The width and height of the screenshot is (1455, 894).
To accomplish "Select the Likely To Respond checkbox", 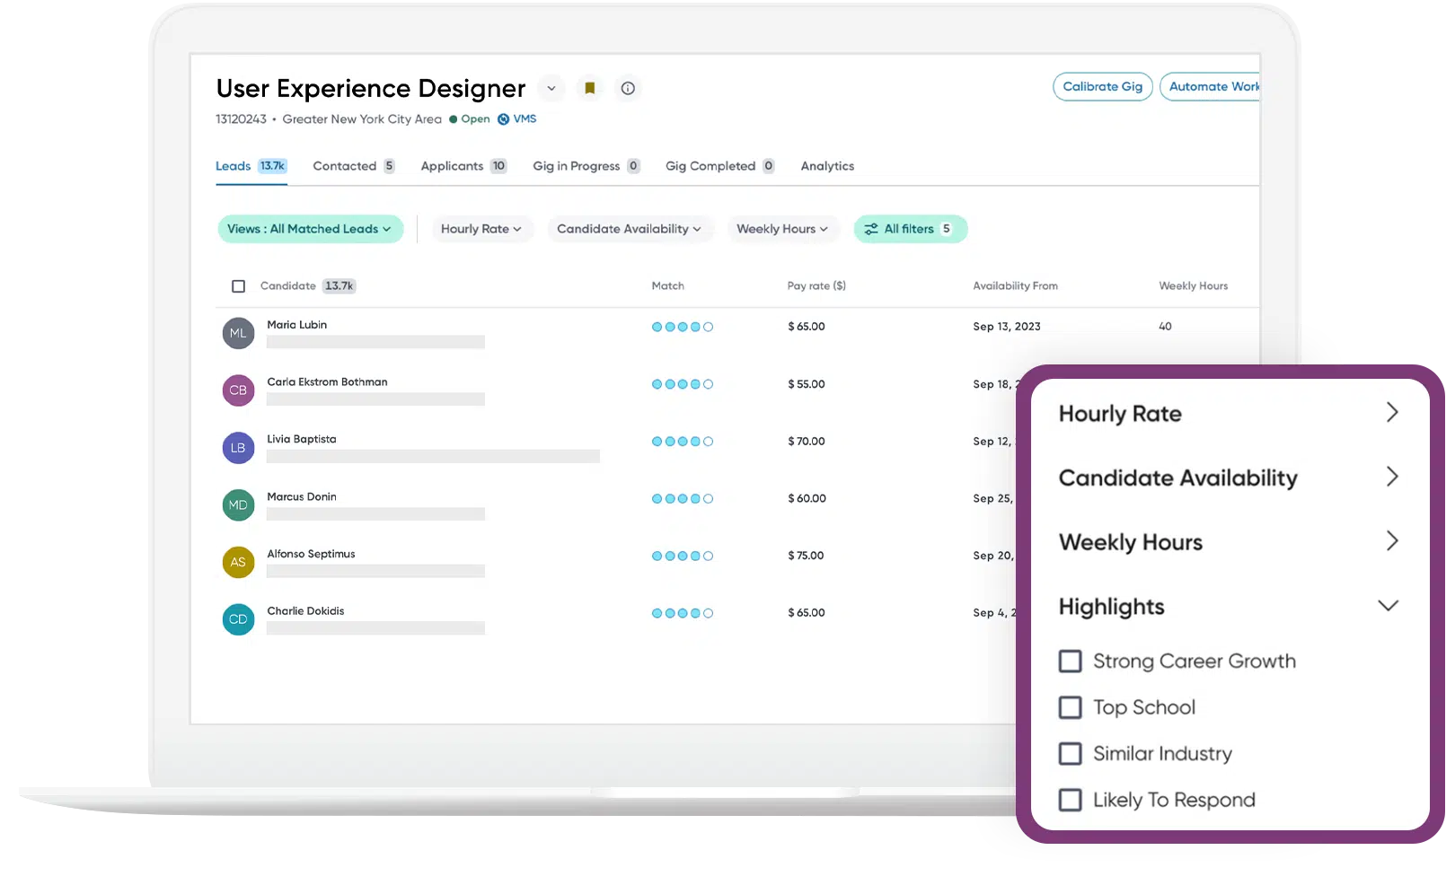I will point(1070,800).
